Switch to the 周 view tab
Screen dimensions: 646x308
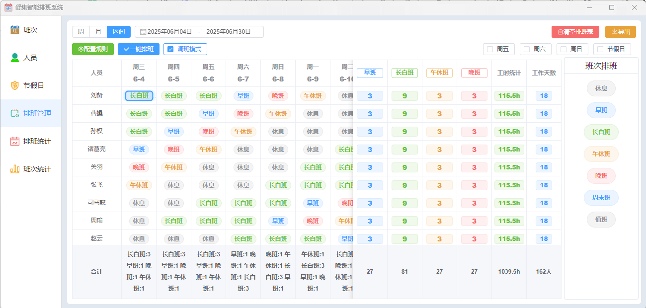(81, 31)
